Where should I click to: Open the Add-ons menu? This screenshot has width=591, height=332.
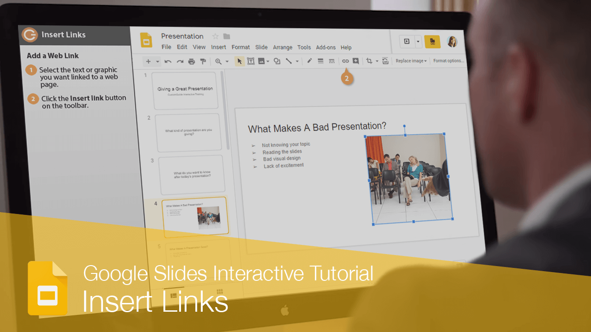click(x=326, y=47)
